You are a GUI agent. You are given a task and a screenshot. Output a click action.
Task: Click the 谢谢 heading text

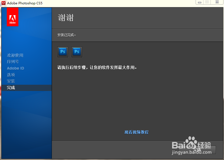(x=66, y=18)
